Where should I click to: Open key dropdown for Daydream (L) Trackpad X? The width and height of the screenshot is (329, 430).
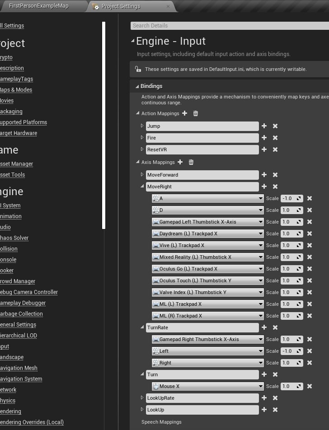tap(208, 234)
